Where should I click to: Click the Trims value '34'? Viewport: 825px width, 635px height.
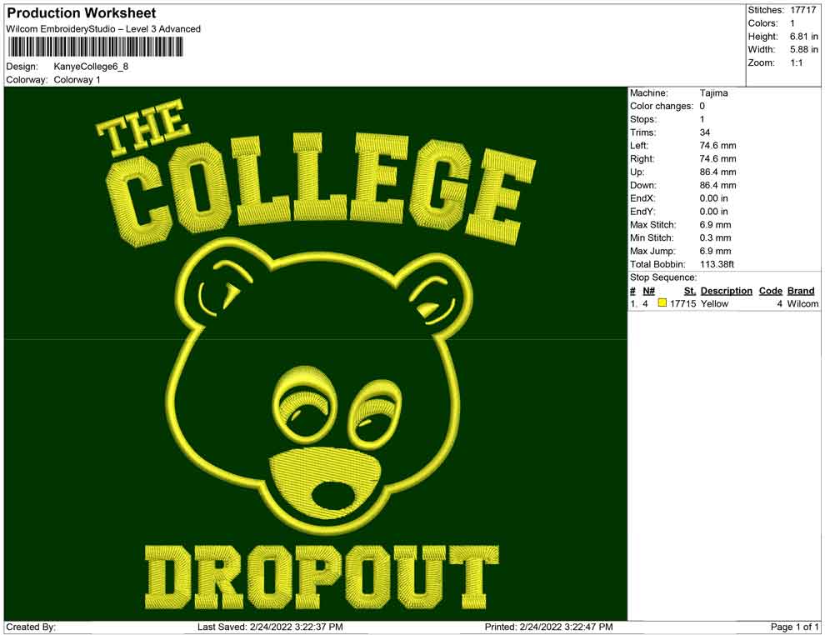point(704,132)
